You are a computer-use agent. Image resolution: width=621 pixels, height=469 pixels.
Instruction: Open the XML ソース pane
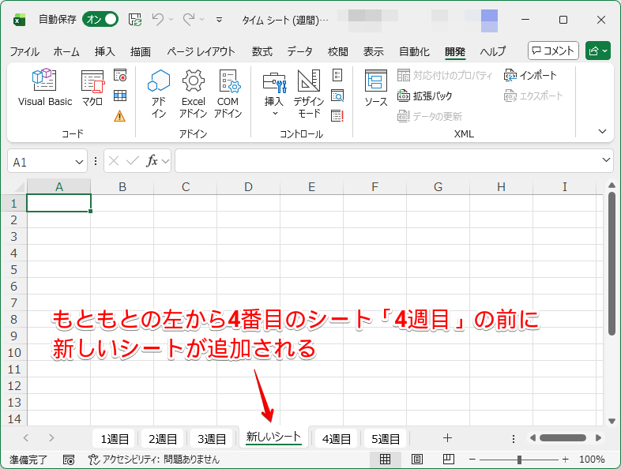click(x=376, y=88)
